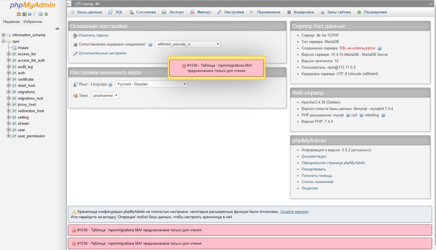Click the table icon beside audit_log
The image size is (436, 250).
15,67
